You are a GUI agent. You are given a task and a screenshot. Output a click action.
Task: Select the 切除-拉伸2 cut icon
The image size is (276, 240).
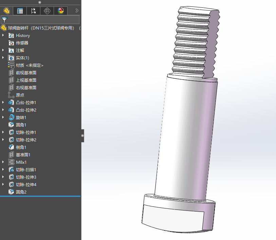coord(11,140)
